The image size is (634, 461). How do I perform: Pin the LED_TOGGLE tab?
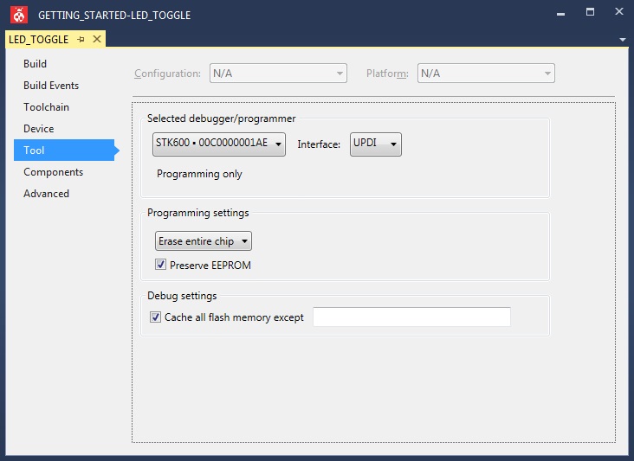pos(81,40)
